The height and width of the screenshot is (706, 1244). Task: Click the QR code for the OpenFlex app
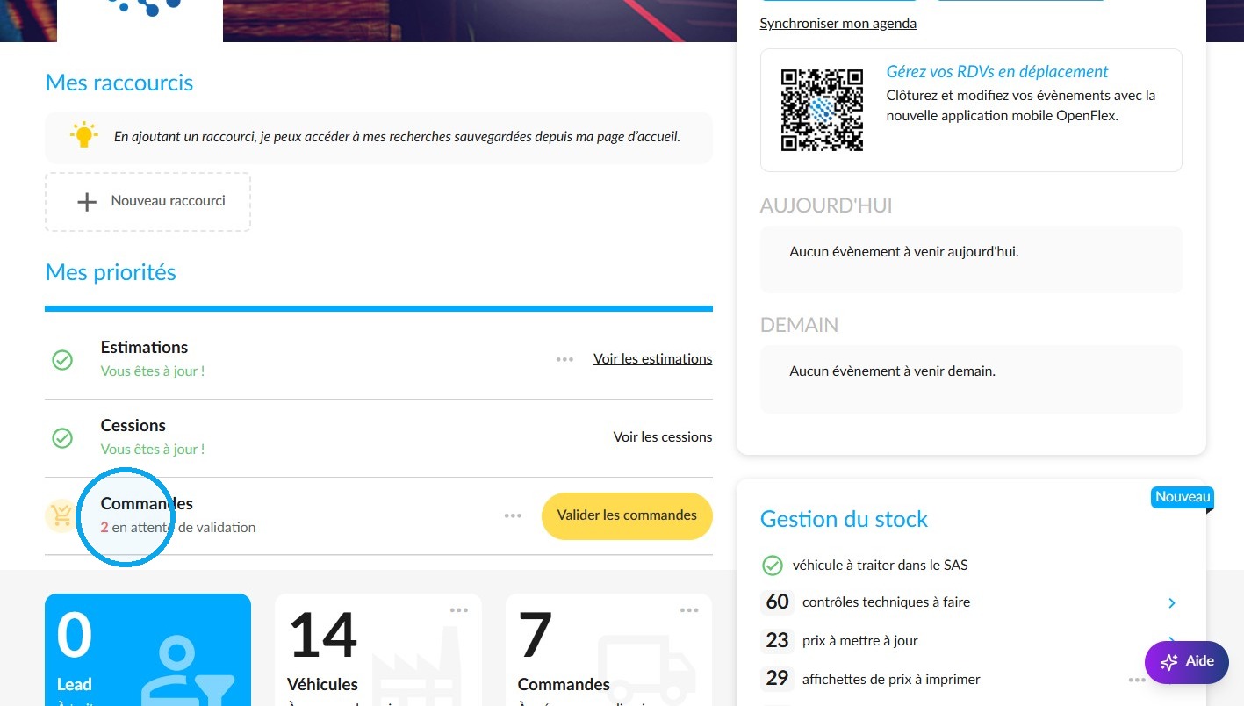[822, 110]
